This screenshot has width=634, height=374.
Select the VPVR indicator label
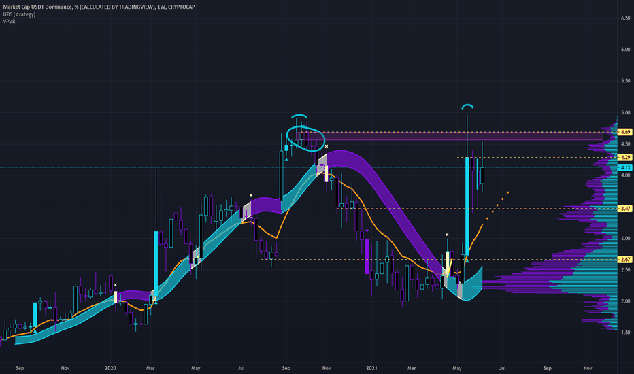[10, 22]
